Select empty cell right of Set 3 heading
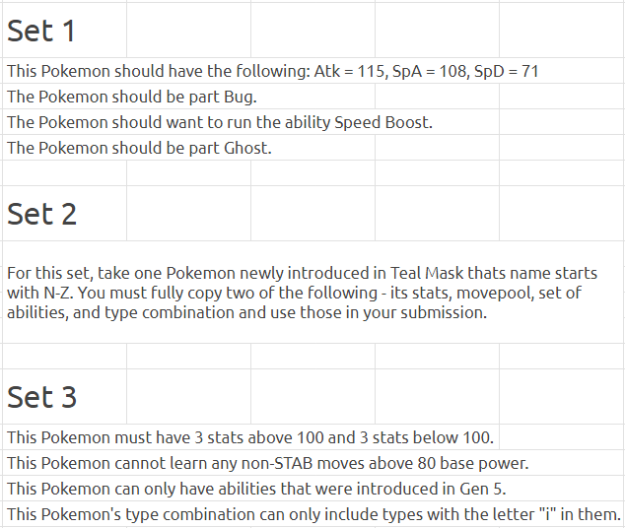The image size is (625, 528). click(x=188, y=397)
